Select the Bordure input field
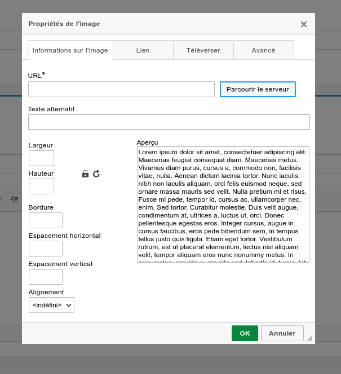This screenshot has width=341, height=374. click(x=45, y=220)
